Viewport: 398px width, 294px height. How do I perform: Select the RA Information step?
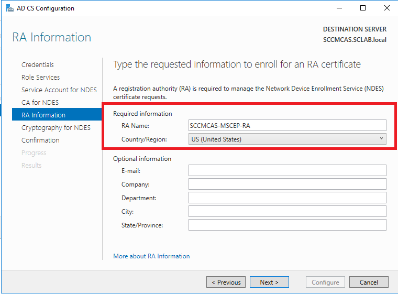(43, 115)
